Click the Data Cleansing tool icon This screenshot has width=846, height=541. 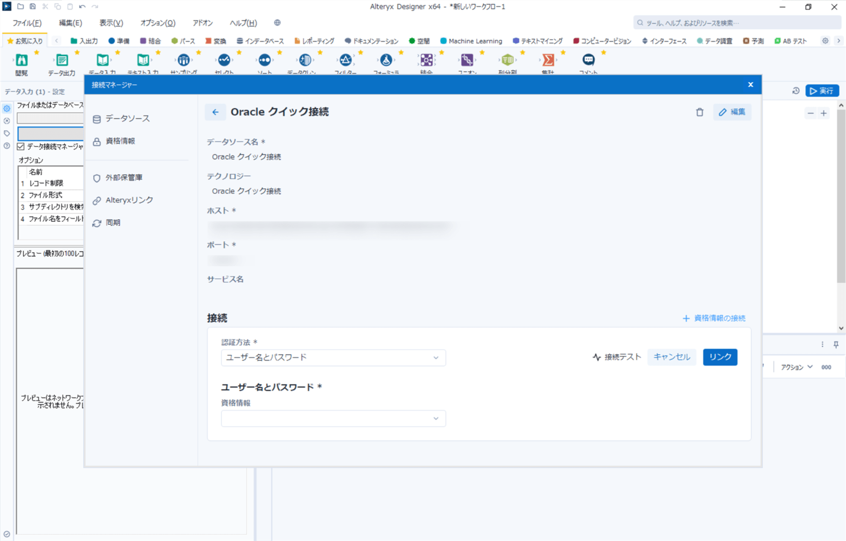pos(305,60)
